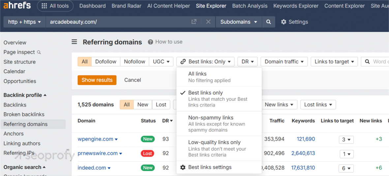Click the chain link icon in Best links filter
This screenshot has height=176, width=389.
click(183, 62)
